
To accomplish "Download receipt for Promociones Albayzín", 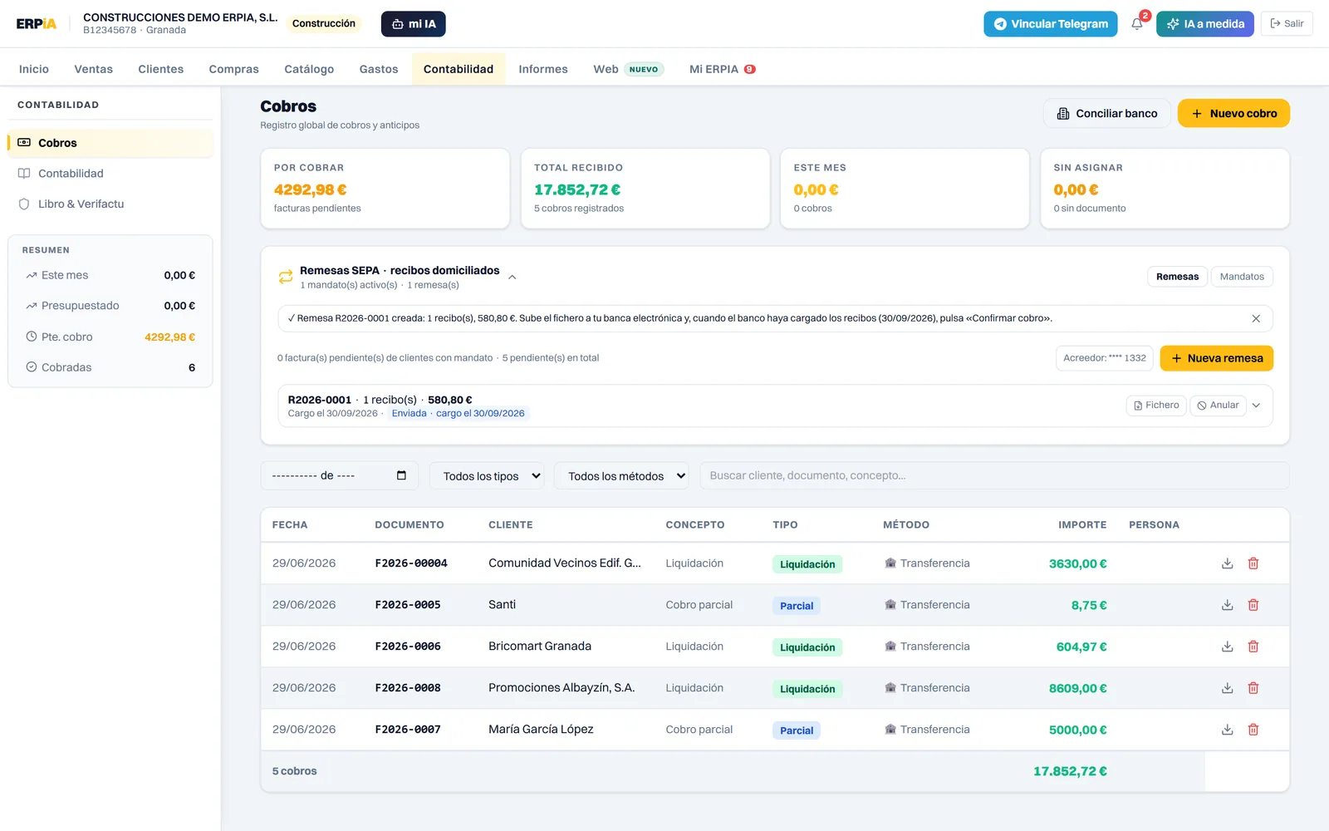I will click(x=1227, y=688).
